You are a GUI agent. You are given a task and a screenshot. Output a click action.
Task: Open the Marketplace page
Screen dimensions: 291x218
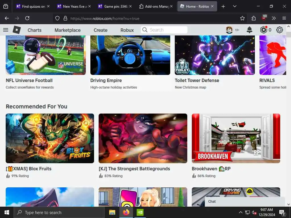click(68, 30)
